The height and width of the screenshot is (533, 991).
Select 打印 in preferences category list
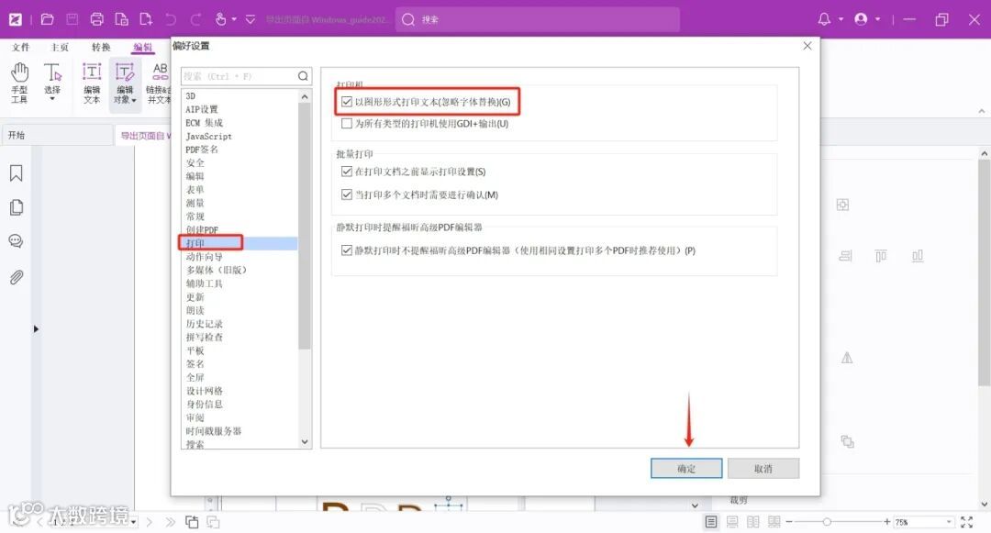[239, 243]
